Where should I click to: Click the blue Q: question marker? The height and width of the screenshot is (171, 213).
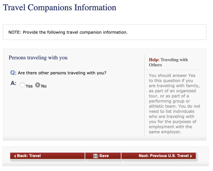tap(13, 73)
